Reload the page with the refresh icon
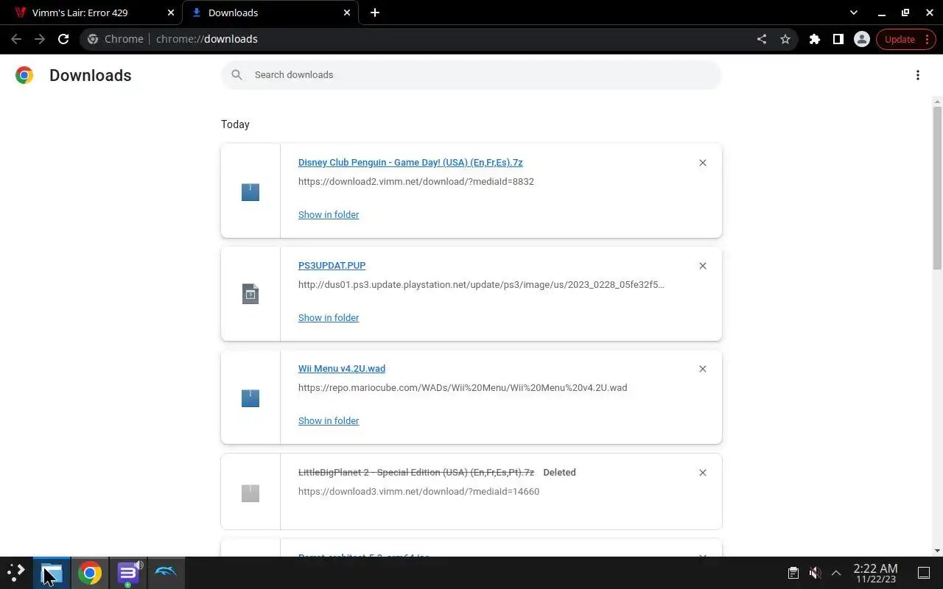The image size is (943, 589). coord(63,39)
